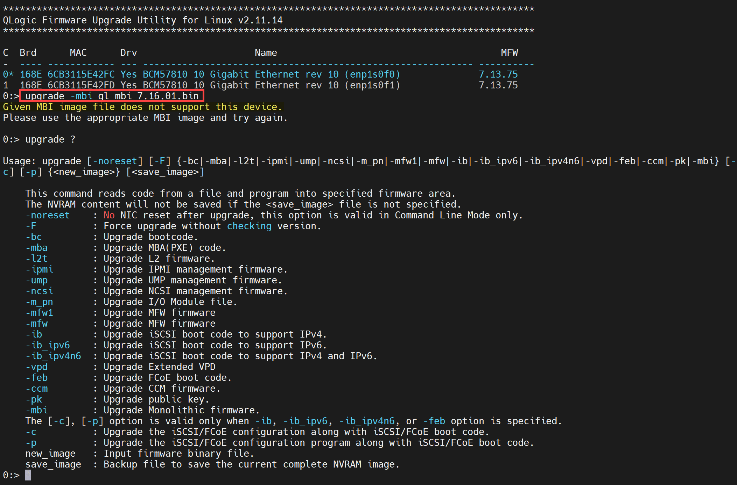
Task: Click the MFW version 7.13.75 for enp1s0f1
Action: pos(498,85)
